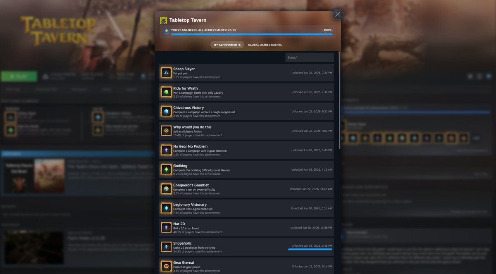
Task: Click 'Unlocked Jun 28, 2026, 9:01 PM'
Action: coord(312,131)
